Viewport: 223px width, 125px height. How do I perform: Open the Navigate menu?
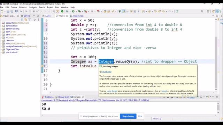[x=33, y=7]
